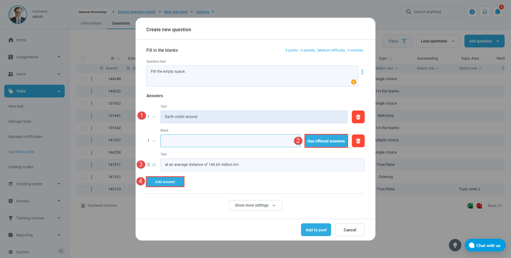Switch to the Information tab
This screenshot has width=511, height=258.
(91, 23)
